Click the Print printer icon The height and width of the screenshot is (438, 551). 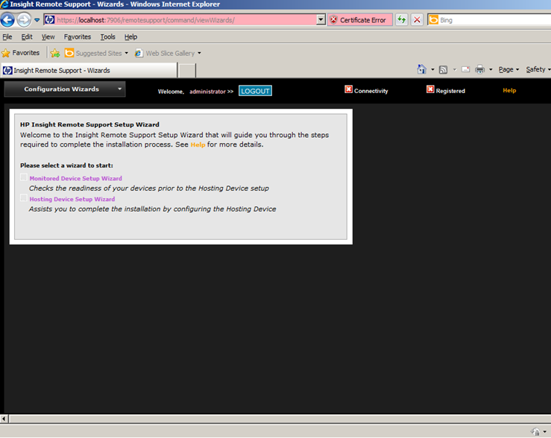pyautogui.click(x=479, y=69)
